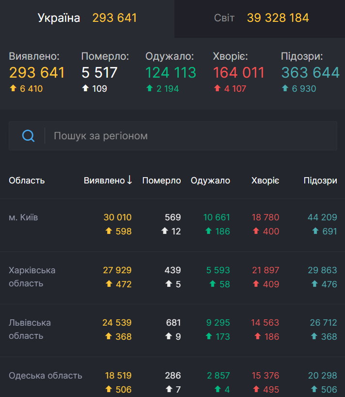Screen dimensions: 345x397
Task: Click the red arrow next to 409 in Kharkiv row
Action: click(x=256, y=283)
